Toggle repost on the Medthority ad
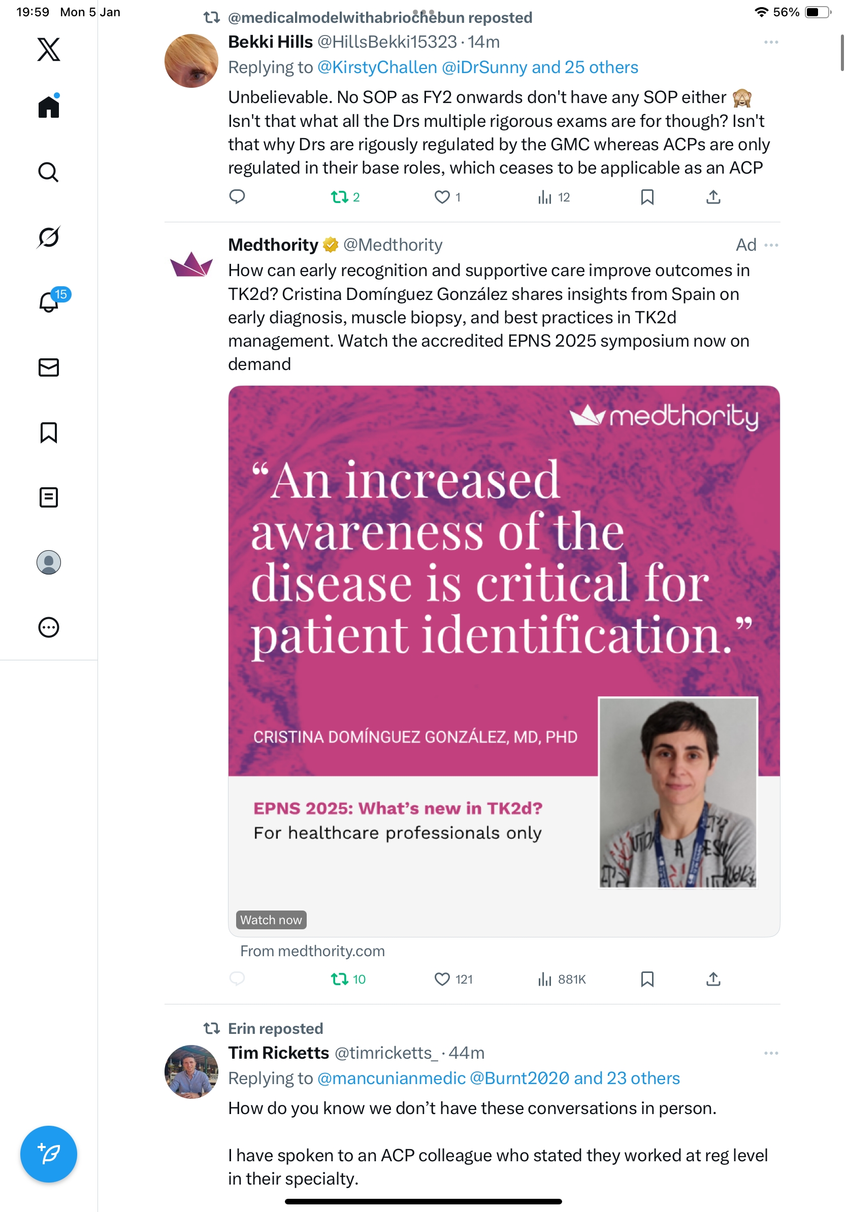The width and height of the screenshot is (847, 1212). click(x=340, y=980)
